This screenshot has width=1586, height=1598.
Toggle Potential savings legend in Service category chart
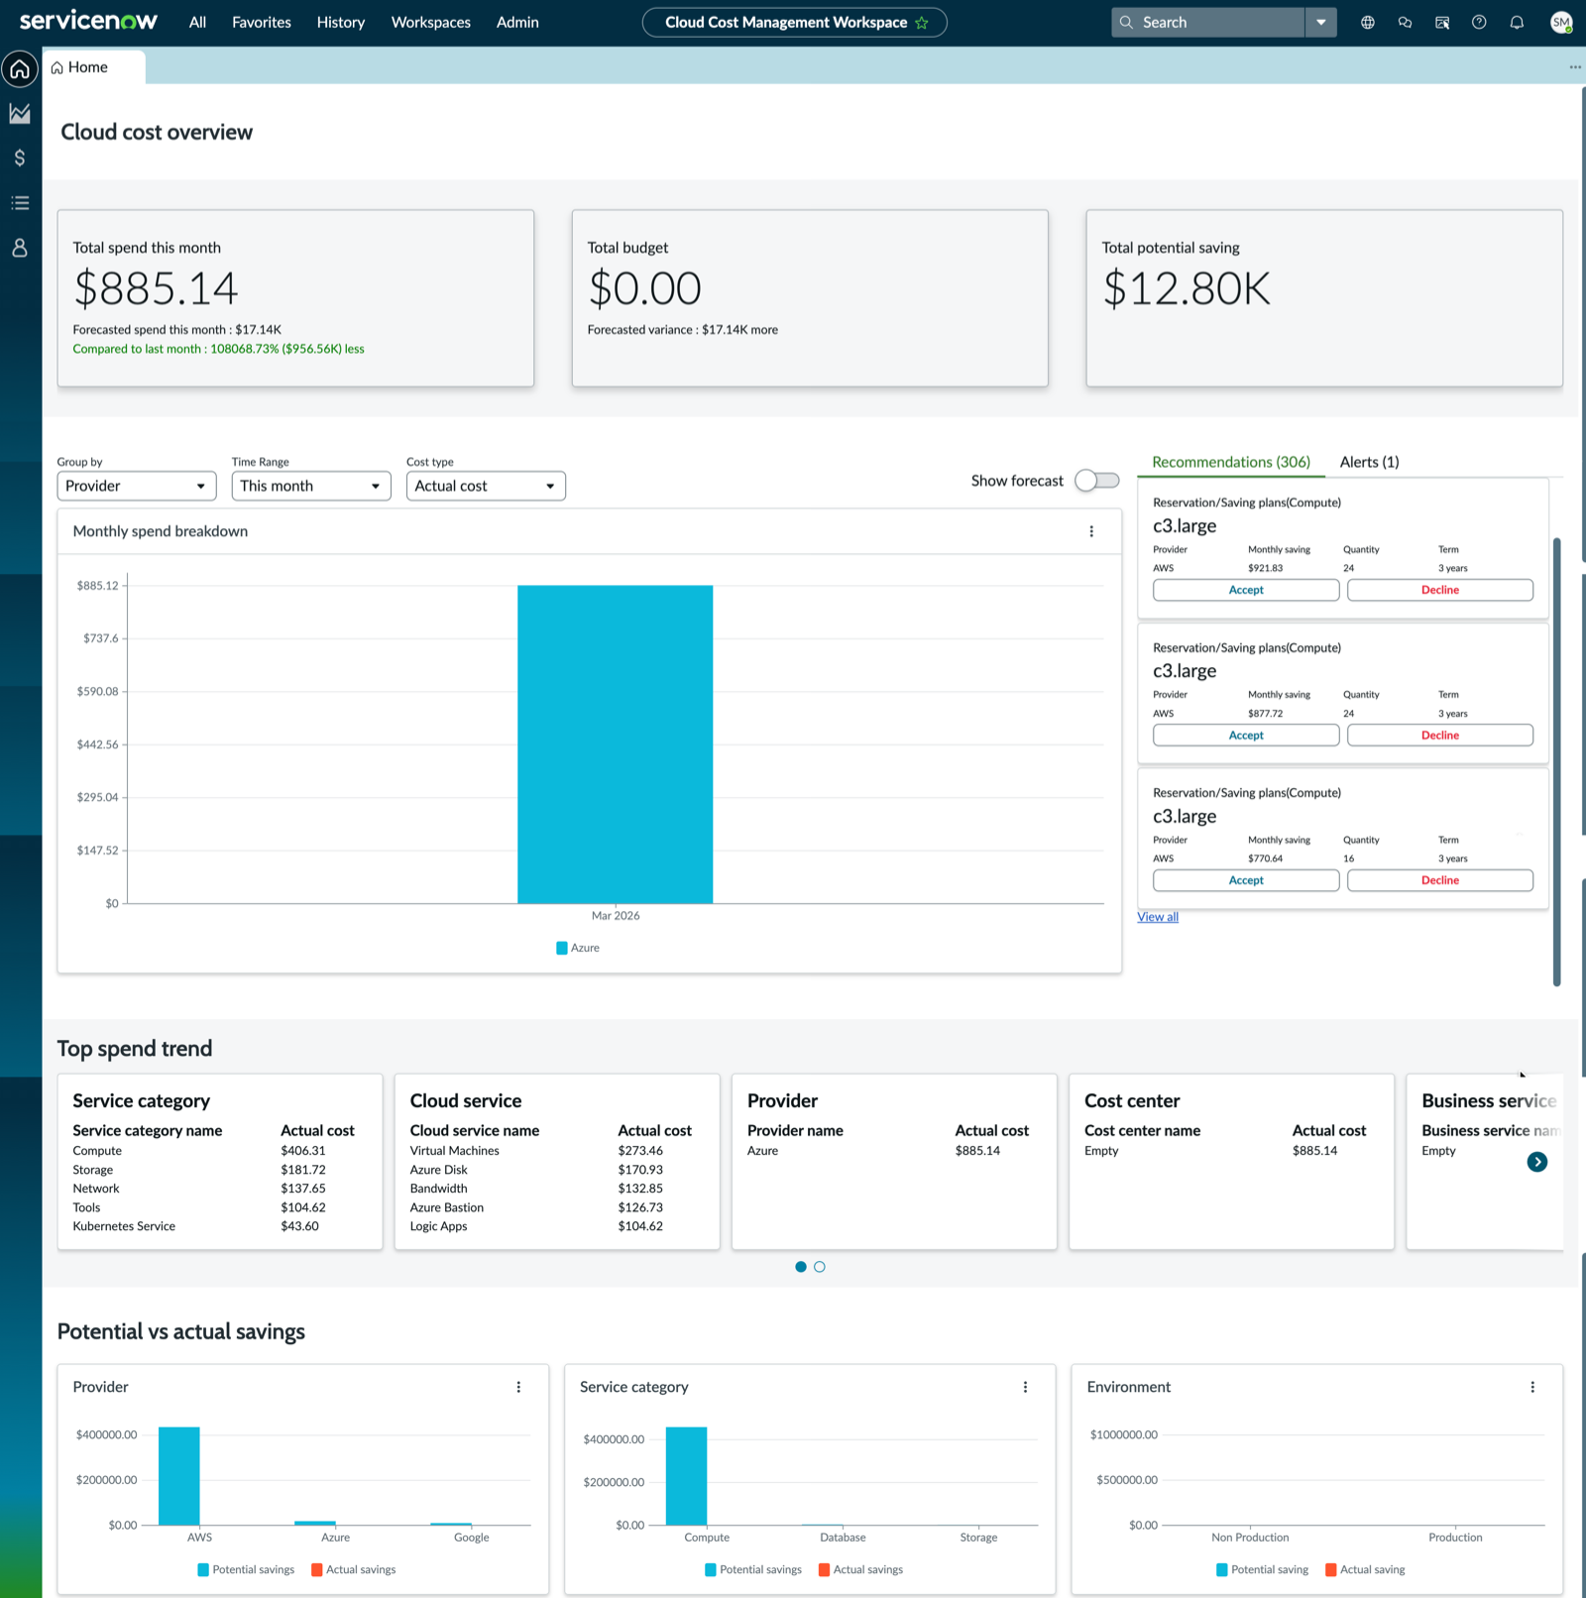pos(753,1569)
